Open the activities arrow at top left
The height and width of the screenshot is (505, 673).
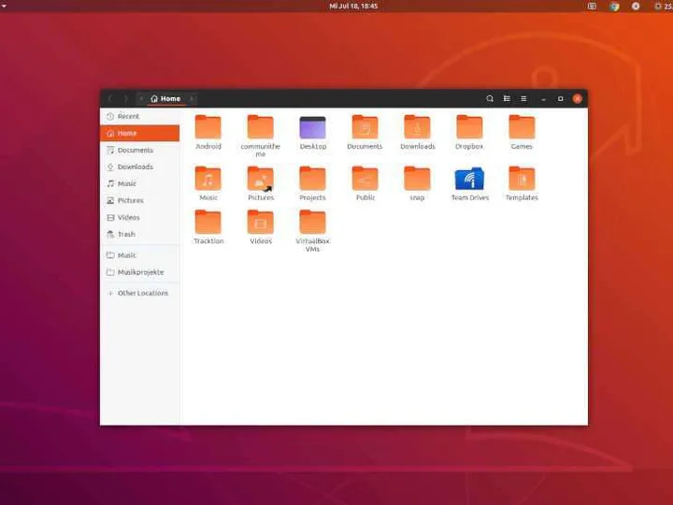click(4, 6)
